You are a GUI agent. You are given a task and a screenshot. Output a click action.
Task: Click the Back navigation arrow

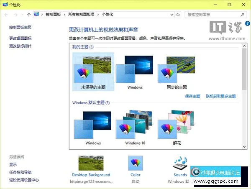pos(6,15)
